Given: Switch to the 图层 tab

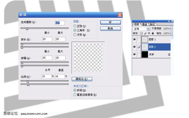Looking at the screenshot, I should (137, 24).
